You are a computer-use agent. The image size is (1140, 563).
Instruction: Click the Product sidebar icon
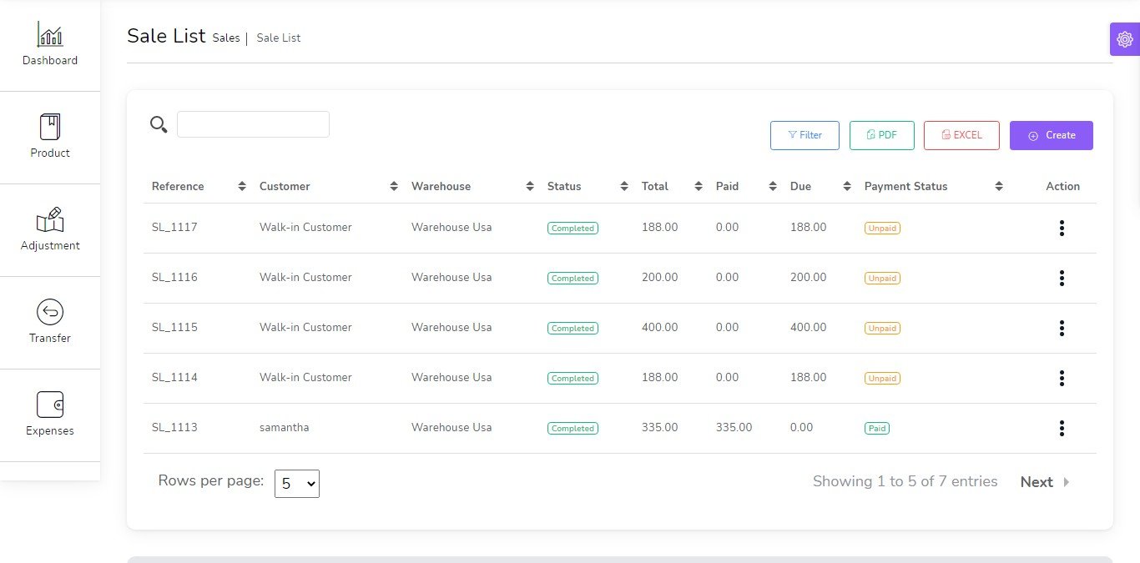tap(50, 128)
